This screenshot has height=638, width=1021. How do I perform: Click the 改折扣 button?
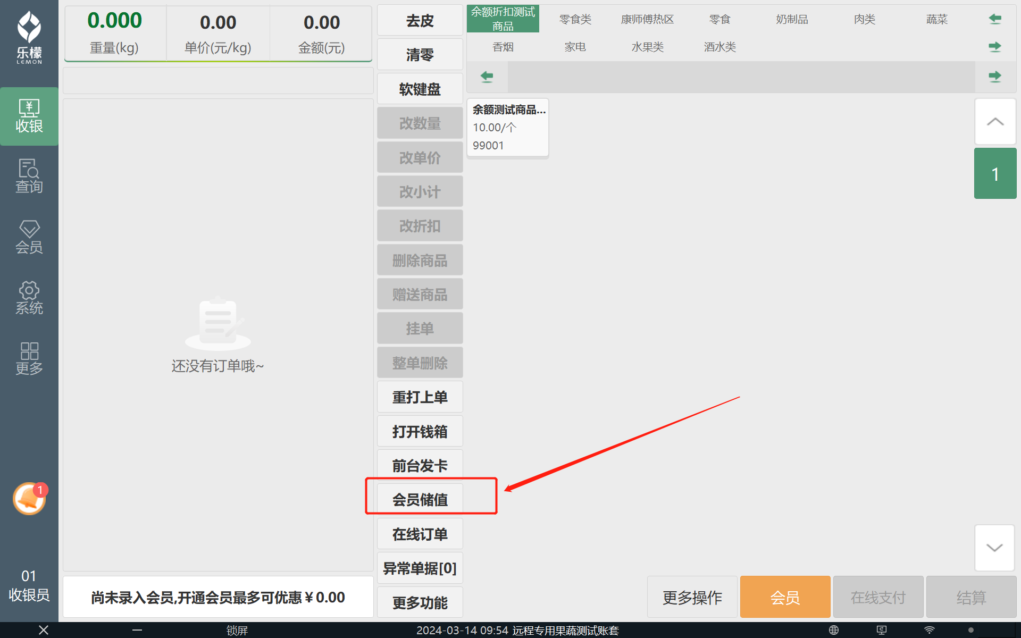pos(420,226)
